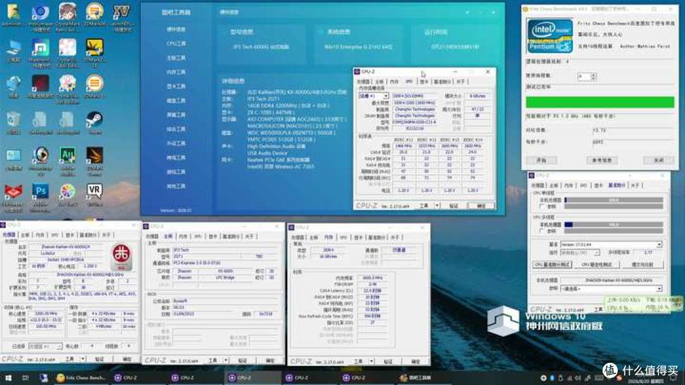
Task: Open the 线程 thread count dropdown in CPU-Z bench
Action: click(x=580, y=253)
